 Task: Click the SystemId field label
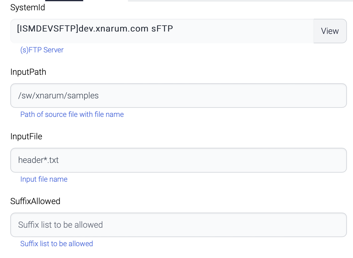[28, 8]
